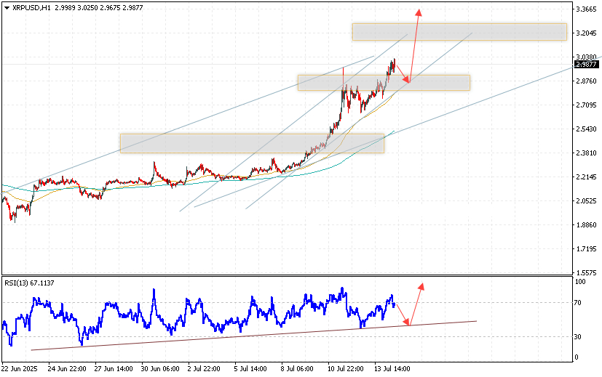
Task: Click the red upward arrow head on price chart
Action: pyautogui.click(x=419, y=12)
